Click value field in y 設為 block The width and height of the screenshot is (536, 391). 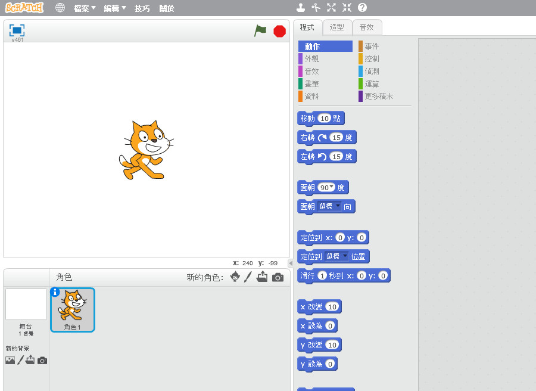330,364
